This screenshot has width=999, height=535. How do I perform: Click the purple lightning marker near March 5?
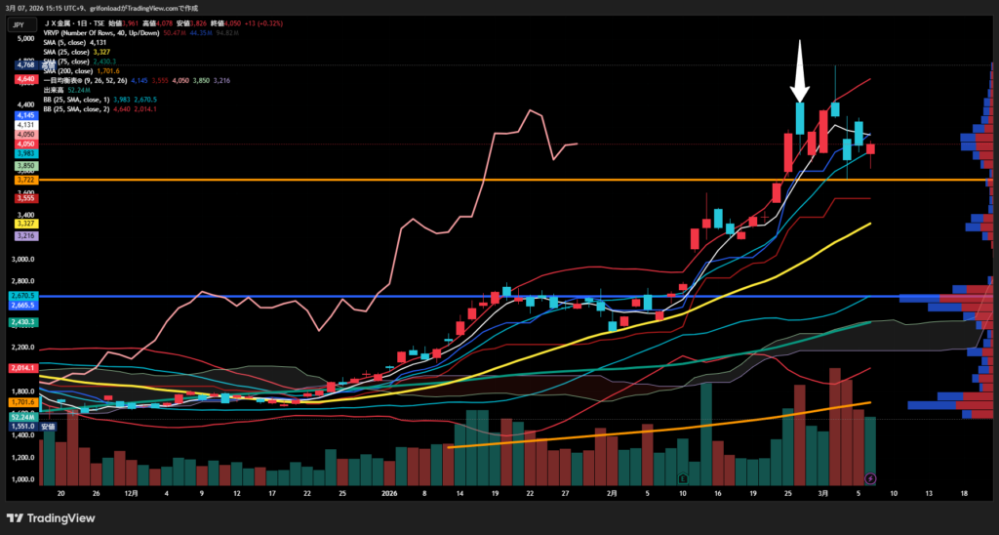(870, 478)
